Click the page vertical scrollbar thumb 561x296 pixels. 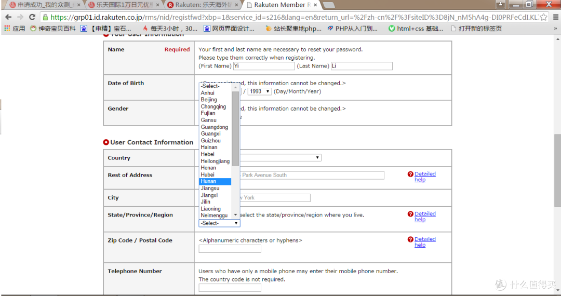point(557,170)
